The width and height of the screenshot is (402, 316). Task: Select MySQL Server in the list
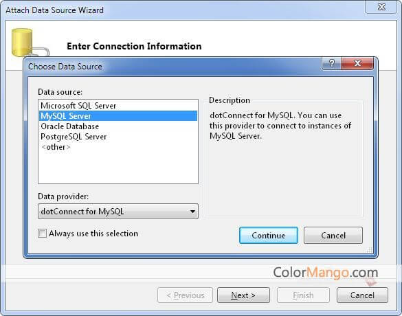[118, 116]
